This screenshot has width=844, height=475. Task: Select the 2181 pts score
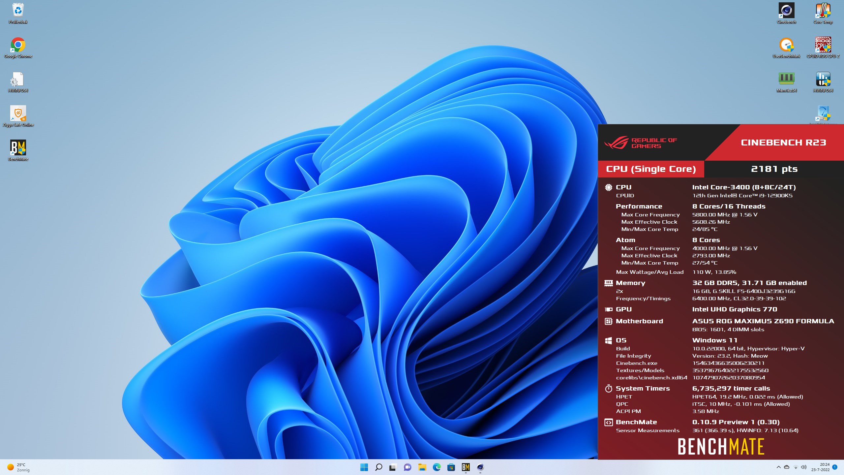coord(774,169)
